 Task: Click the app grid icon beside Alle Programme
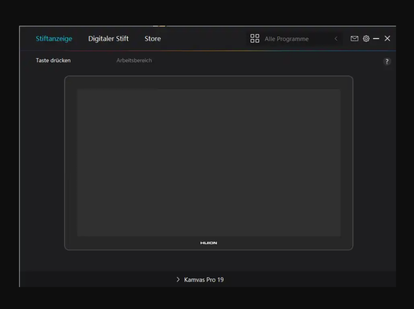(x=255, y=38)
